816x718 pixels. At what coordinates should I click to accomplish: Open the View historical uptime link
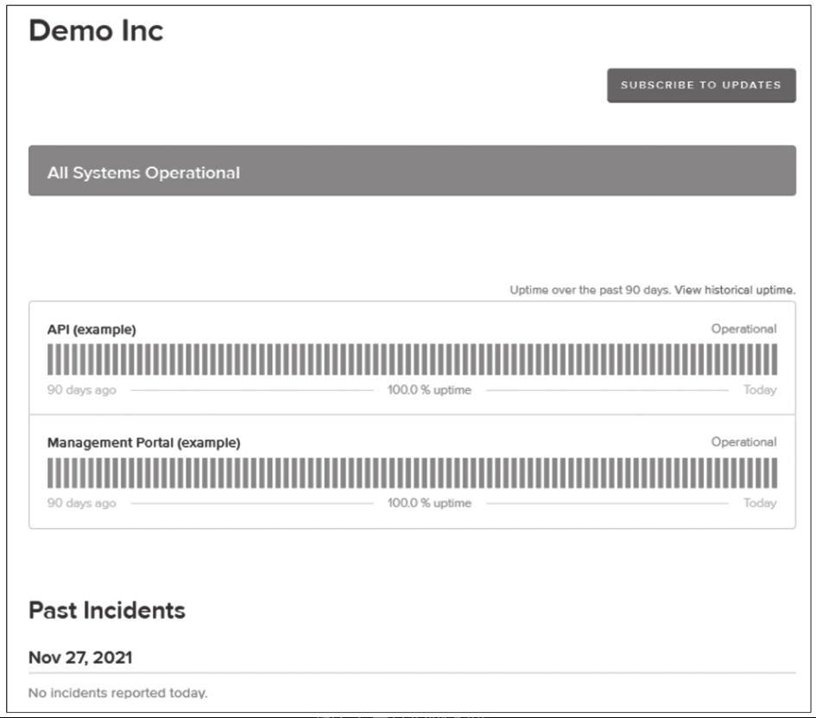click(x=735, y=290)
